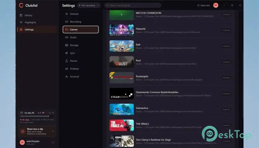
Task: Click the Account person icon
Action: [x=67, y=77]
